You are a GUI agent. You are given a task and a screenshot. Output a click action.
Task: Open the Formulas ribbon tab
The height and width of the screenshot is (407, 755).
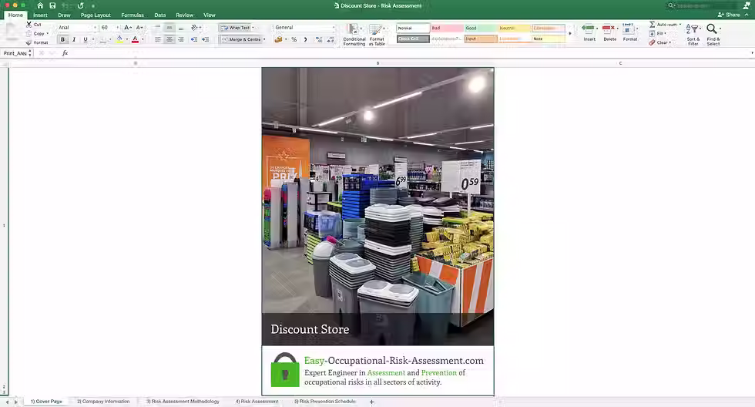pos(133,15)
